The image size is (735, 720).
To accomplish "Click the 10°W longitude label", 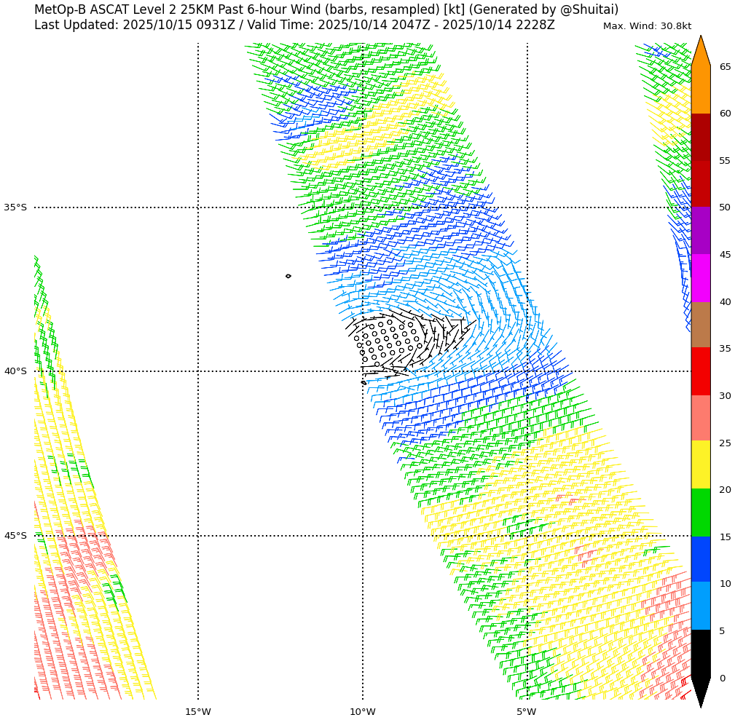I will 362,711.
